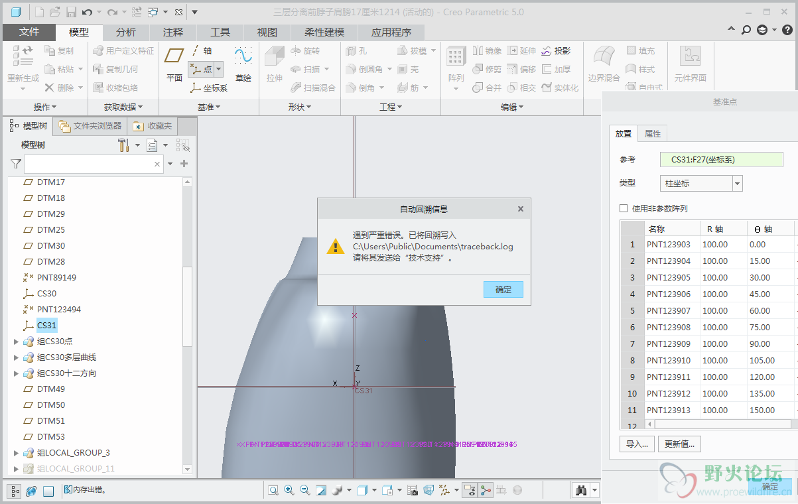Image resolution: width=798 pixels, height=504 pixels.
Task: Click 确定 in the traceback error dialog
Action: pyautogui.click(x=503, y=290)
